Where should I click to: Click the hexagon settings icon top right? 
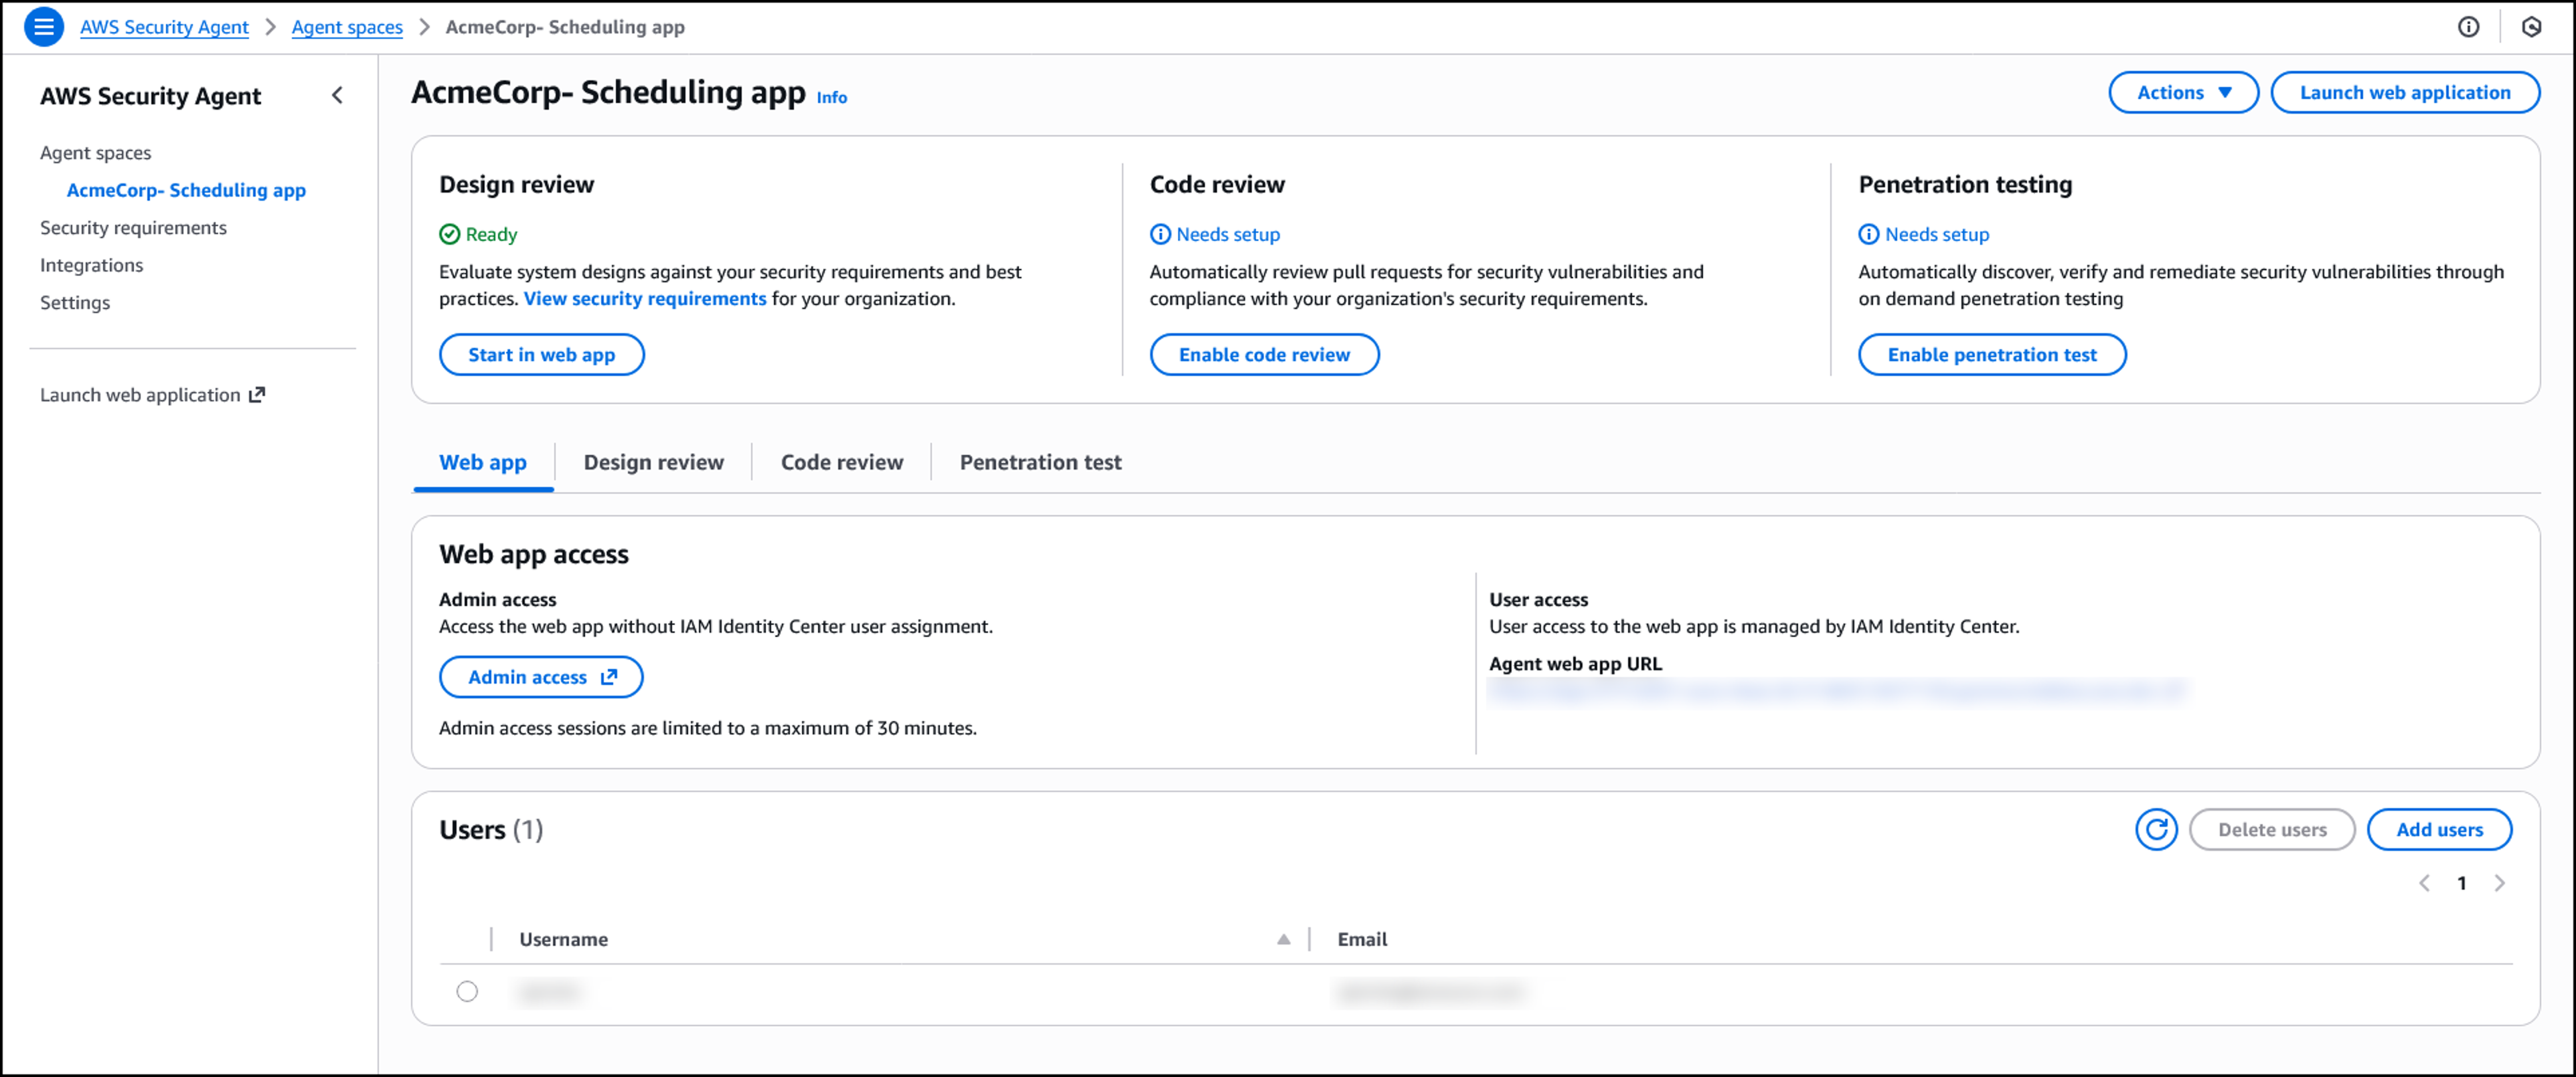click(x=2531, y=27)
